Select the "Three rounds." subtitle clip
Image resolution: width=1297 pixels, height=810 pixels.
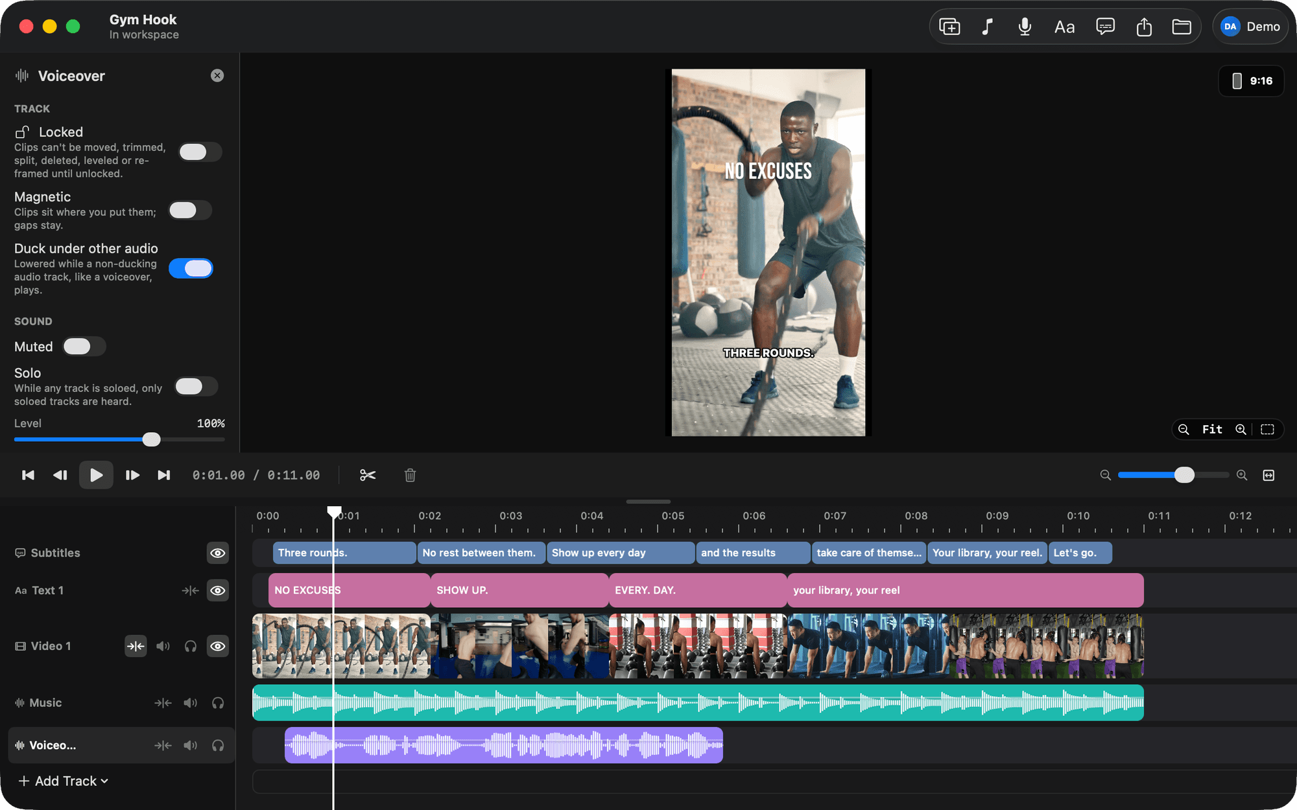click(x=344, y=553)
